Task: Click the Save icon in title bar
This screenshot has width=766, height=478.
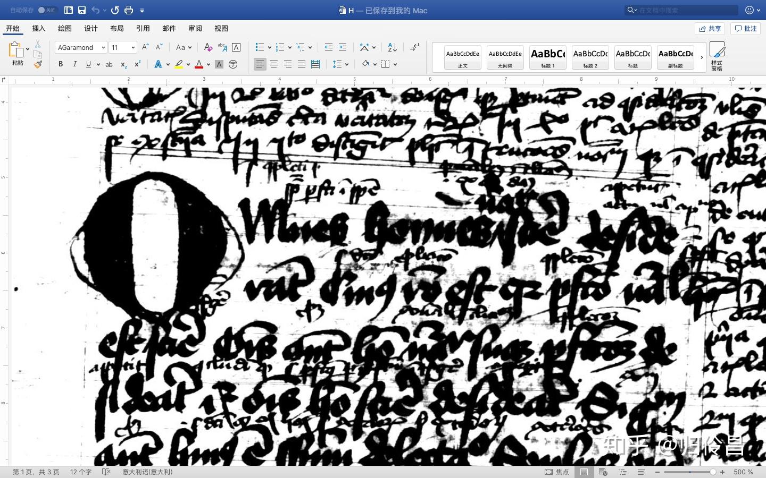Action: (82, 10)
